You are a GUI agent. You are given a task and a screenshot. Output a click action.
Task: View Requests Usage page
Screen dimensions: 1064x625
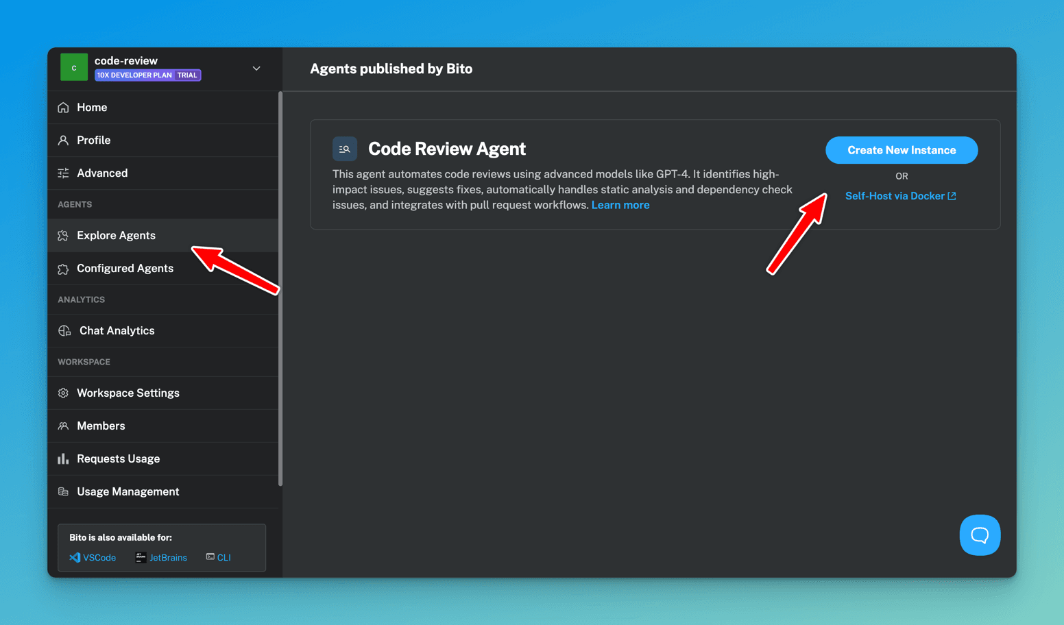(x=163, y=459)
